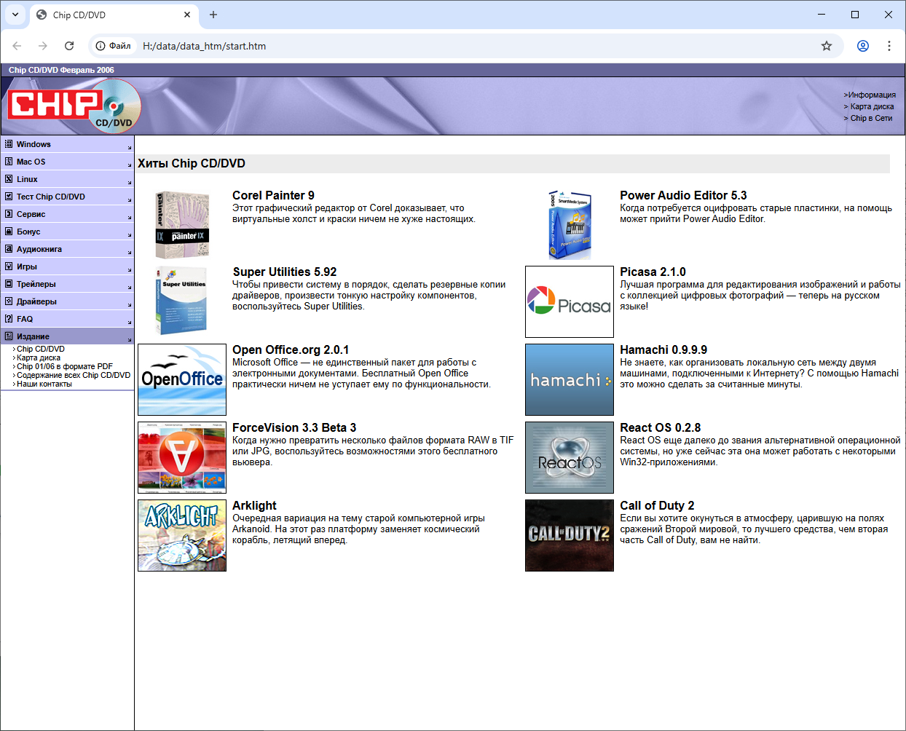Click the question mark FAQ icon

click(x=9, y=319)
